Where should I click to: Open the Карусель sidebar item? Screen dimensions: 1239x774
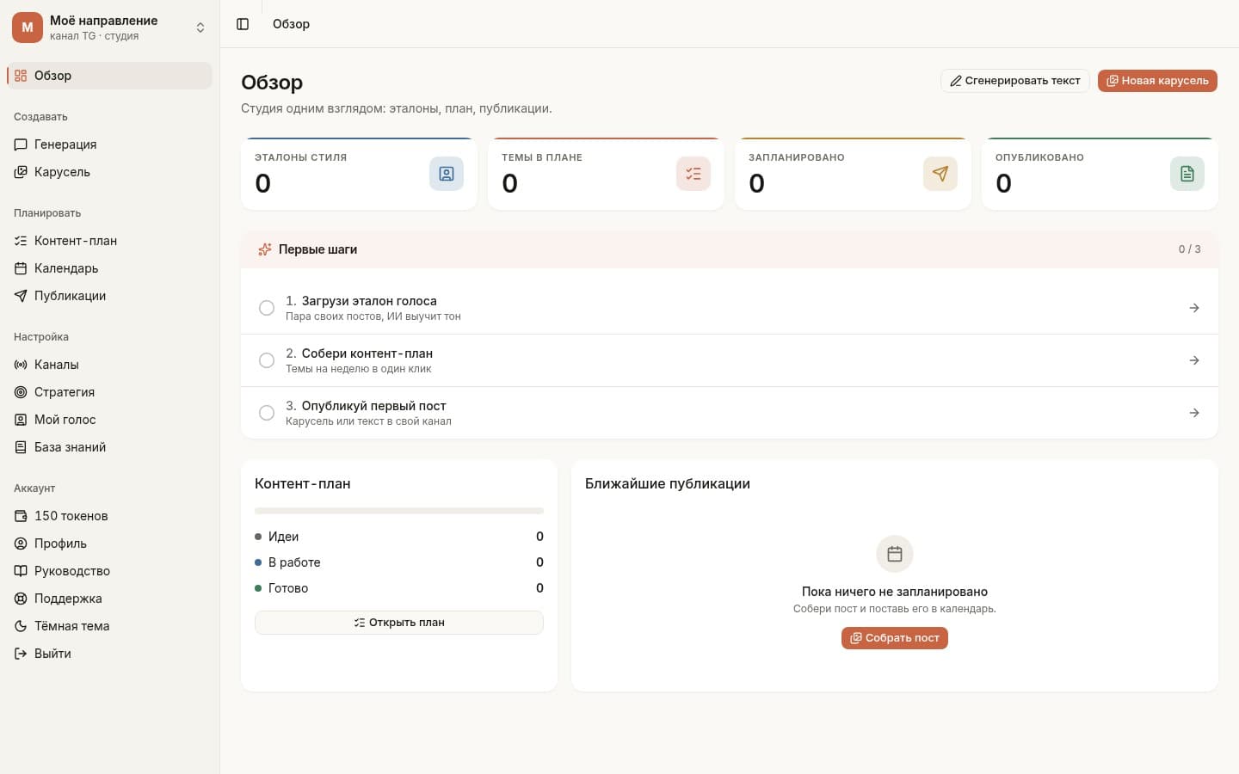109,172
